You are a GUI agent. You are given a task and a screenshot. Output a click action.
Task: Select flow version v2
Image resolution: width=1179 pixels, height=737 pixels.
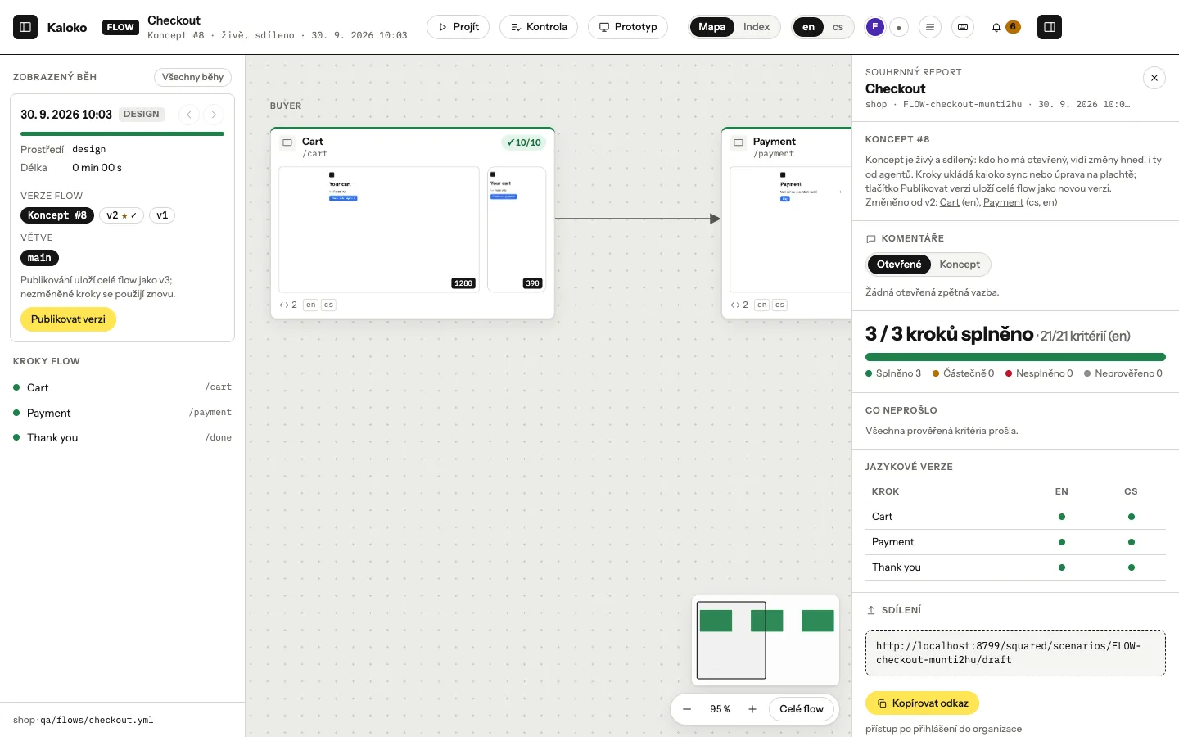[121, 215]
